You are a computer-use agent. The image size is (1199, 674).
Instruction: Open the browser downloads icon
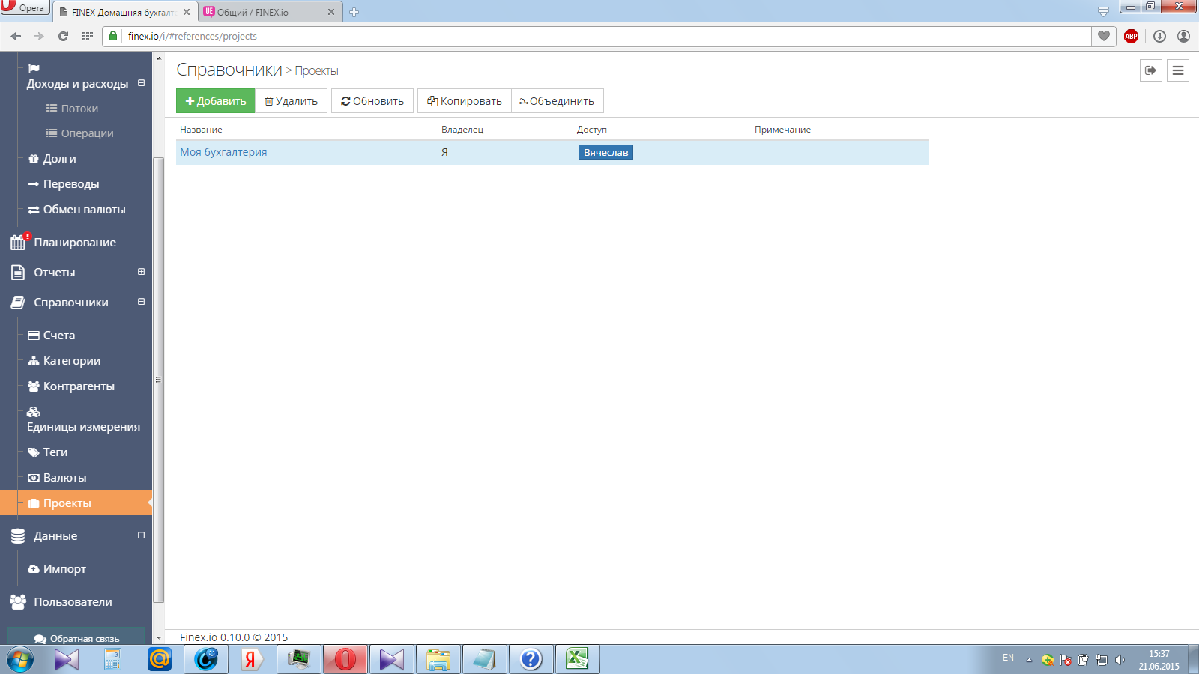[x=1159, y=36]
